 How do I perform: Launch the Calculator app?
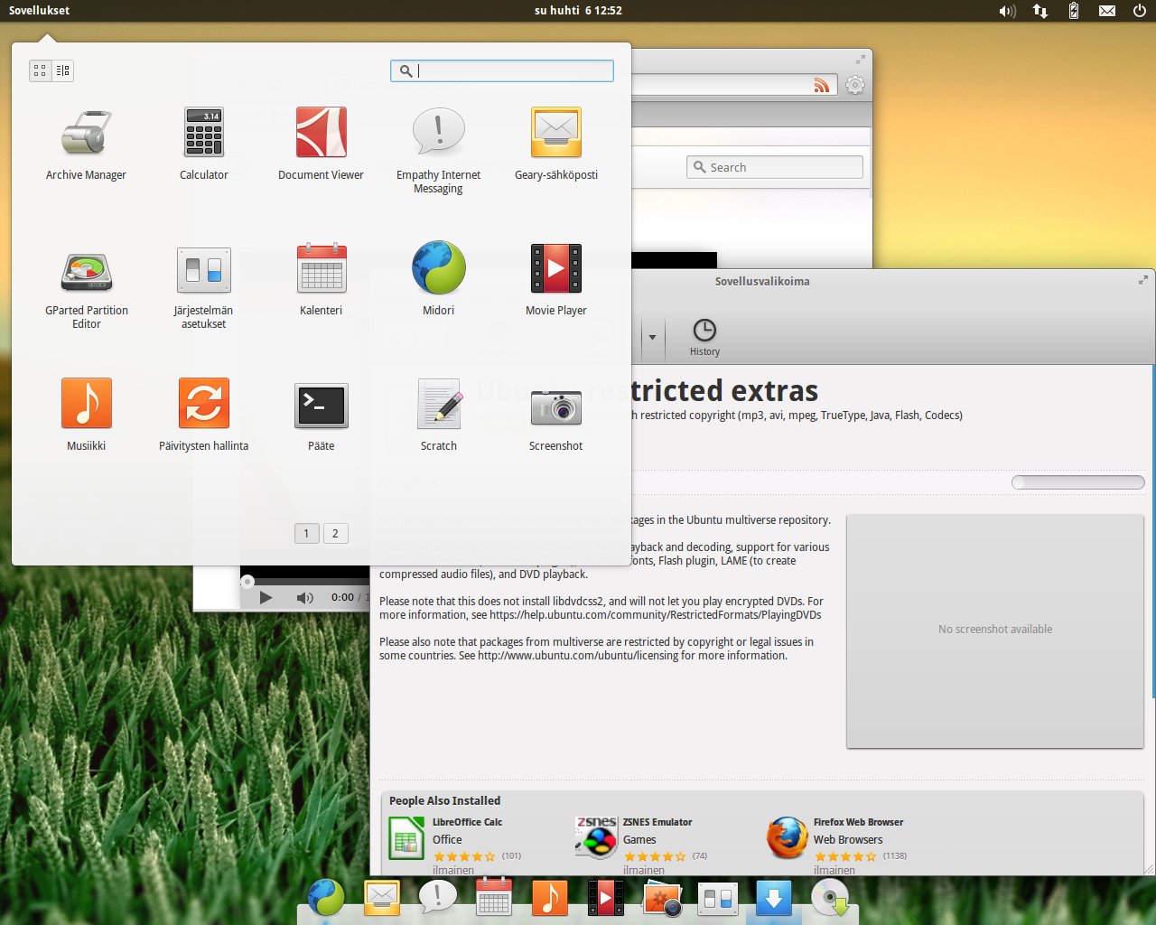pos(203,145)
